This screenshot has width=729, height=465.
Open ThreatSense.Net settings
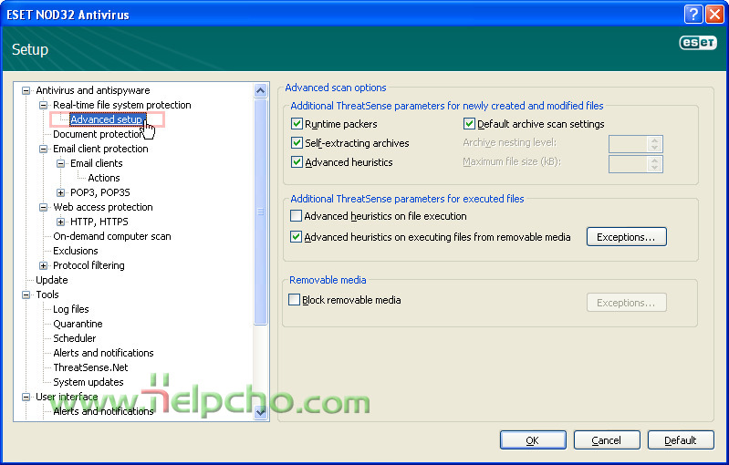click(x=90, y=367)
